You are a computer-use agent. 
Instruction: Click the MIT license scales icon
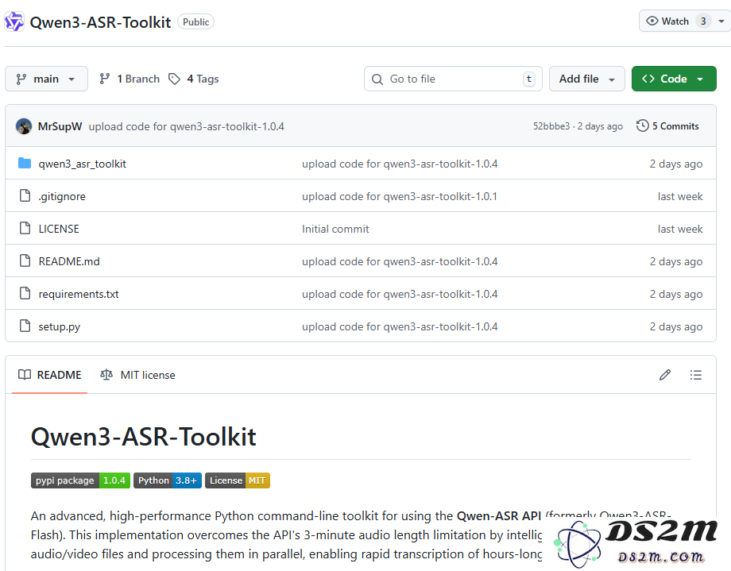pyautogui.click(x=106, y=375)
